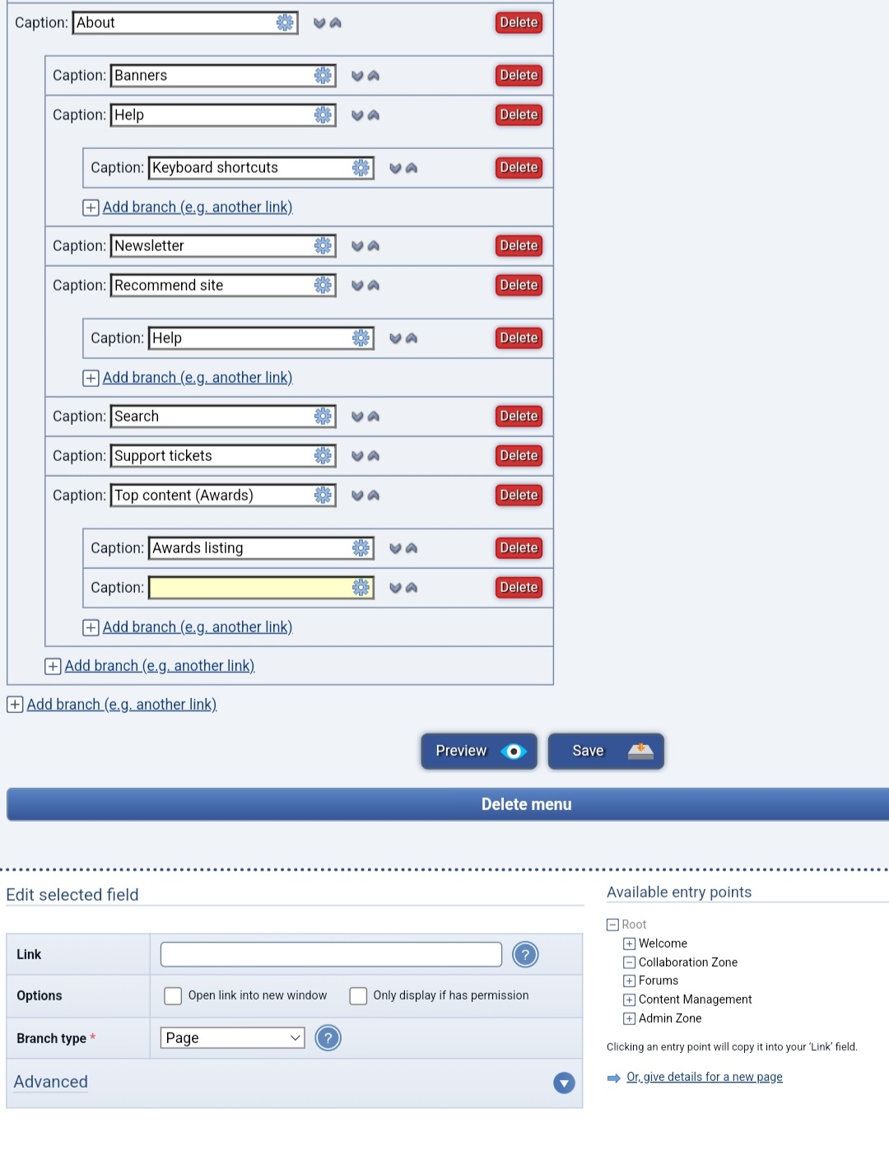
Task: Delete the Recommend site branch
Action: (519, 286)
